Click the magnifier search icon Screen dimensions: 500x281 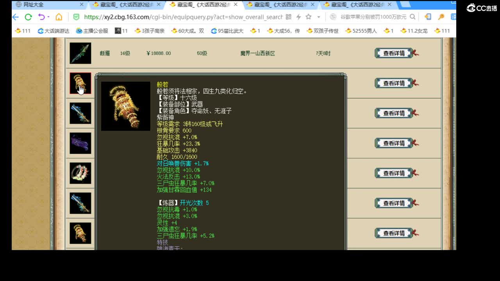(412, 17)
